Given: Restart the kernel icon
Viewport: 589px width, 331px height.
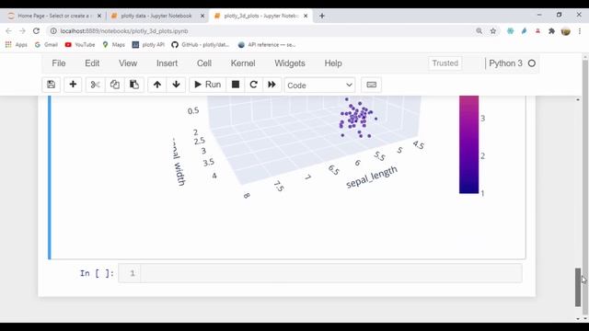Looking at the screenshot, I should click(x=254, y=85).
